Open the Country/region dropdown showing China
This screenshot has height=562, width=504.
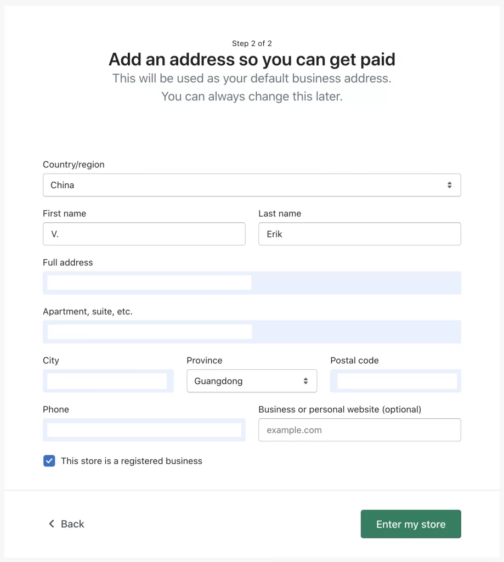252,185
